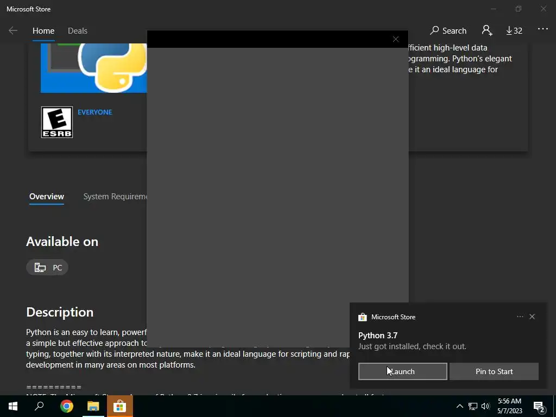Click the PC availability chip

47,267
